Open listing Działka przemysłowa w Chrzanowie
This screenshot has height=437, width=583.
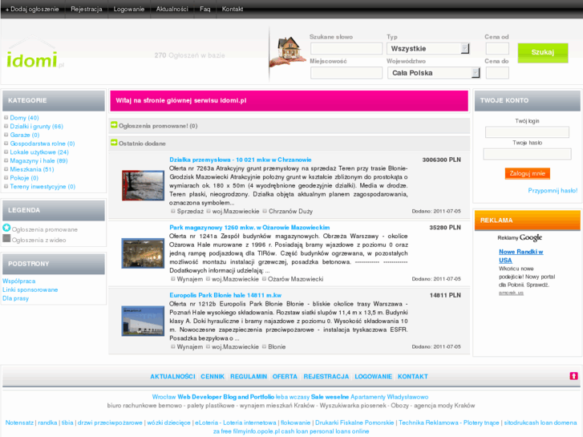tap(241, 160)
